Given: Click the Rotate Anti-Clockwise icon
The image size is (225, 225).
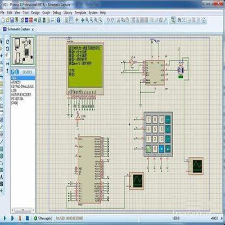Looking at the screenshot, I should tap(8, 49).
